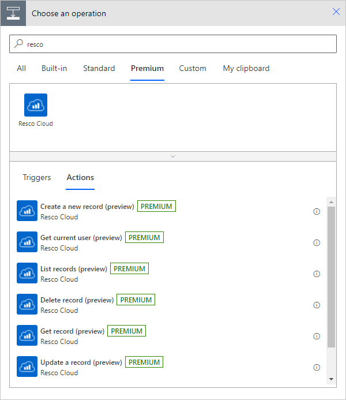Screen dimensions: 346x400
Task: Click the search box containing resco
Action: 173,44
